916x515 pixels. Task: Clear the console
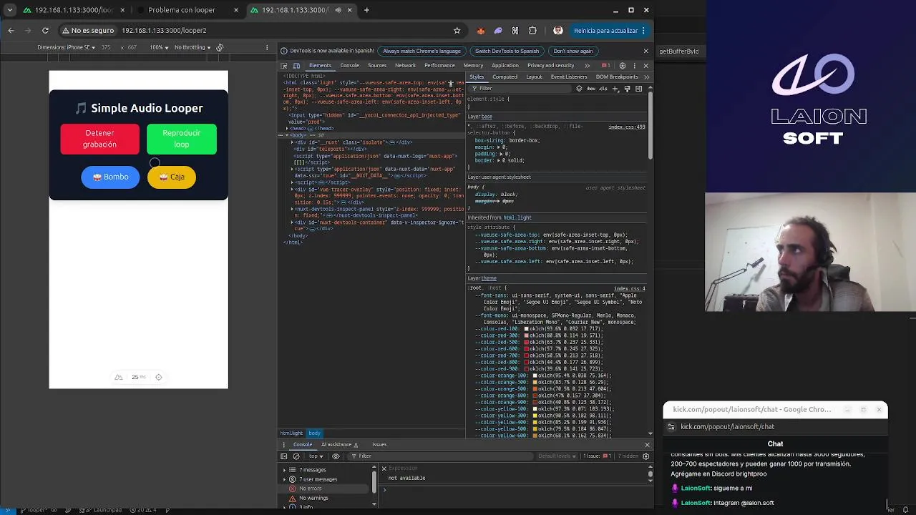tap(296, 456)
